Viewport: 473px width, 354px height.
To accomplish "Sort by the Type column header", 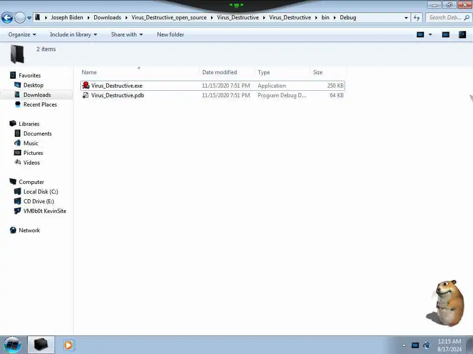I will [282, 72].
